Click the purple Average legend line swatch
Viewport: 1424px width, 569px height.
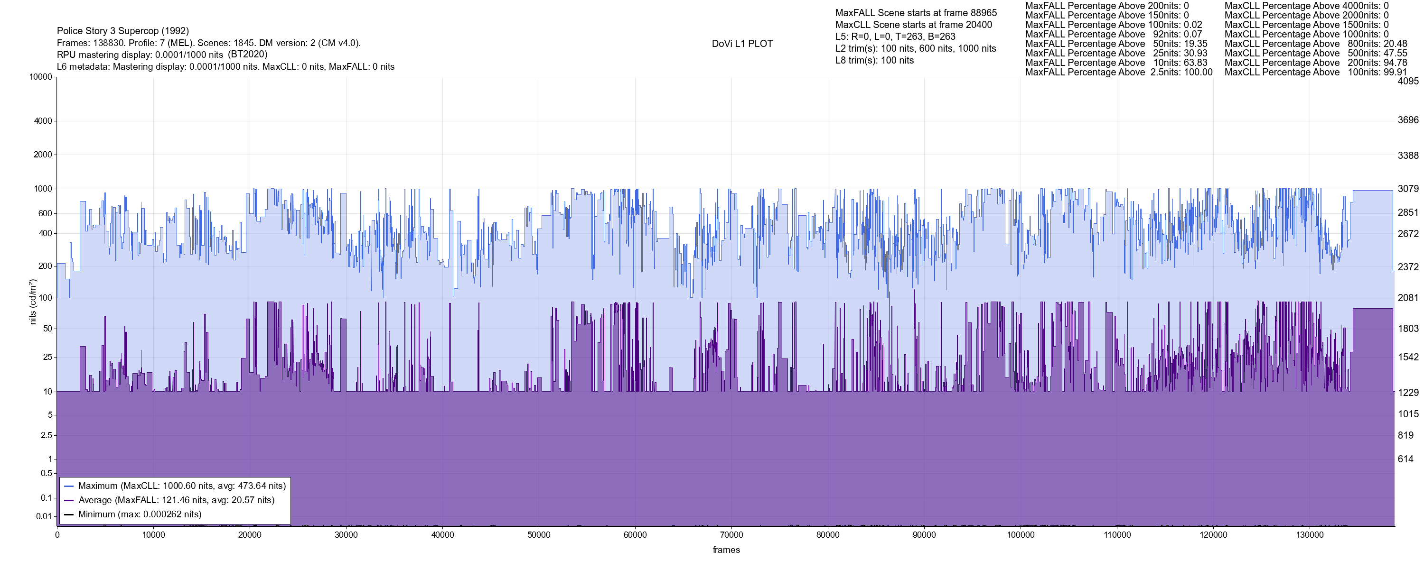(x=69, y=501)
